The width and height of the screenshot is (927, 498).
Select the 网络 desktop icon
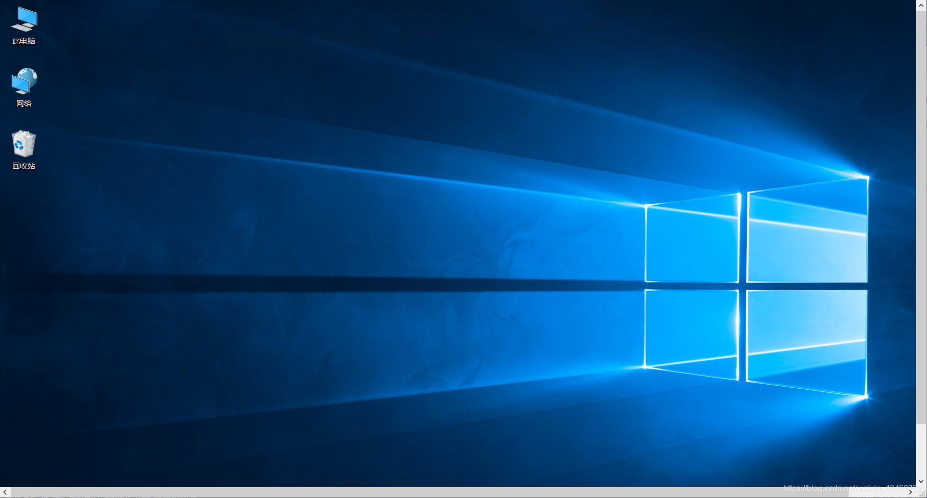pyautogui.click(x=24, y=88)
